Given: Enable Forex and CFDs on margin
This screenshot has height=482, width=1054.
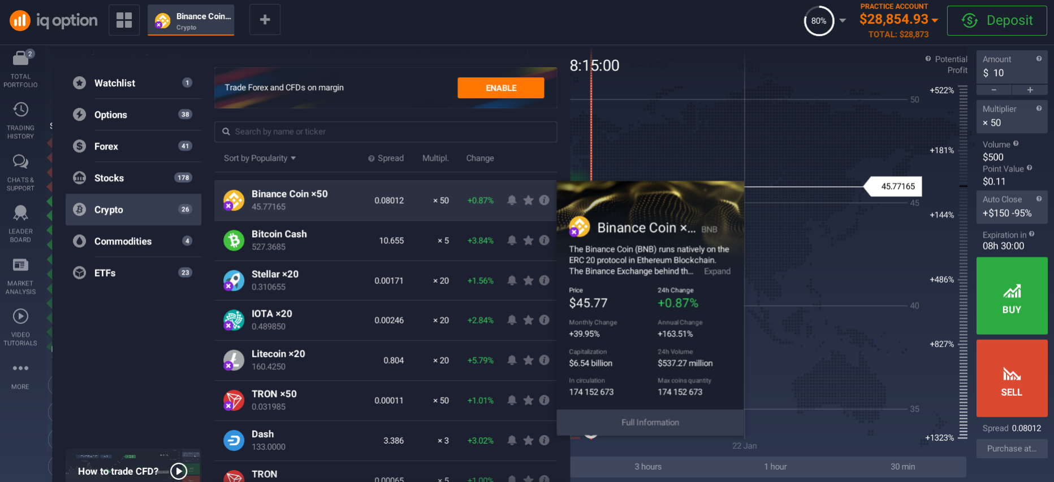Looking at the screenshot, I should click(501, 88).
